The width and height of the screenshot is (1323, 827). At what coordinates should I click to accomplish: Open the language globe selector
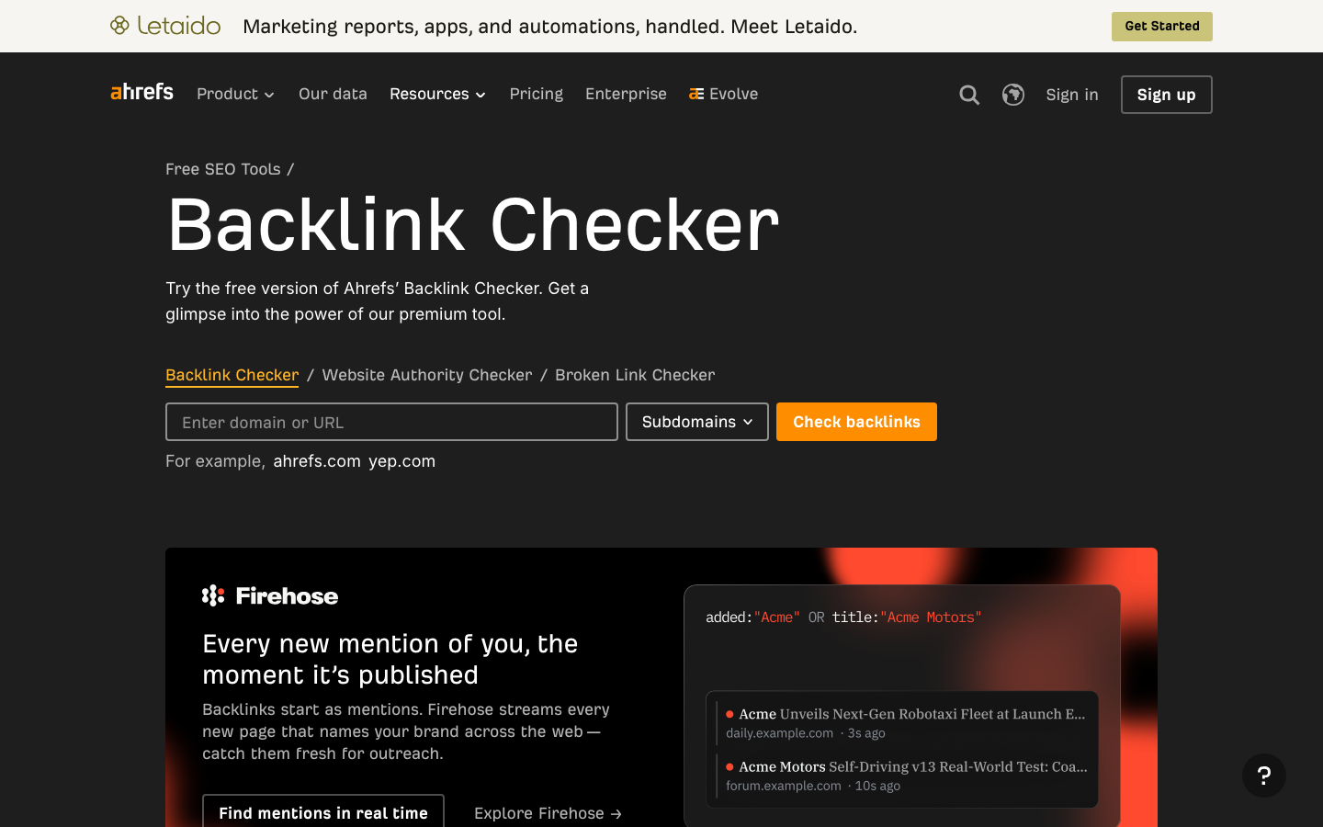point(1013,95)
